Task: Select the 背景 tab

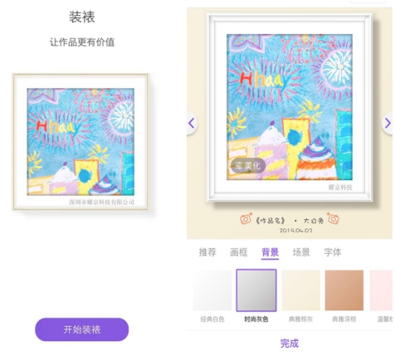Action: (x=270, y=252)
